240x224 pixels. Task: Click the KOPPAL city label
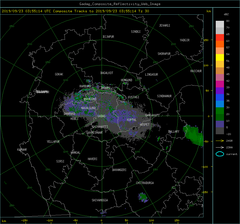click(x=132, y=120)
